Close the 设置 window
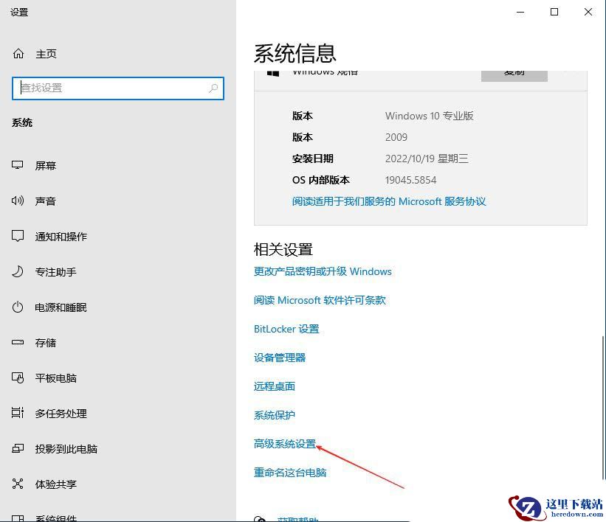The width and height of the screenshot is (606, 522). (588, 12)
